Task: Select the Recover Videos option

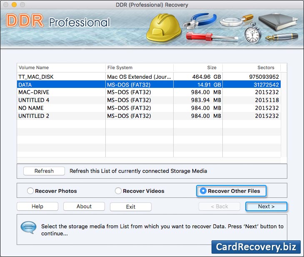Action: click(x=118, y=191)
